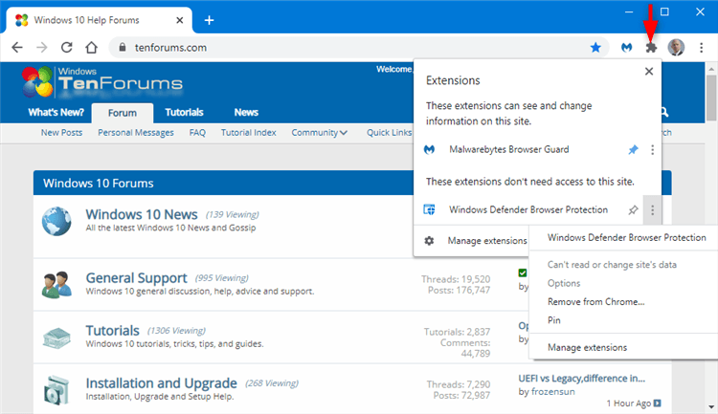This screenshot has height=414, width=718.
Task: Click the Windows 10 News globe icon
Action: [x=56, y=222]
